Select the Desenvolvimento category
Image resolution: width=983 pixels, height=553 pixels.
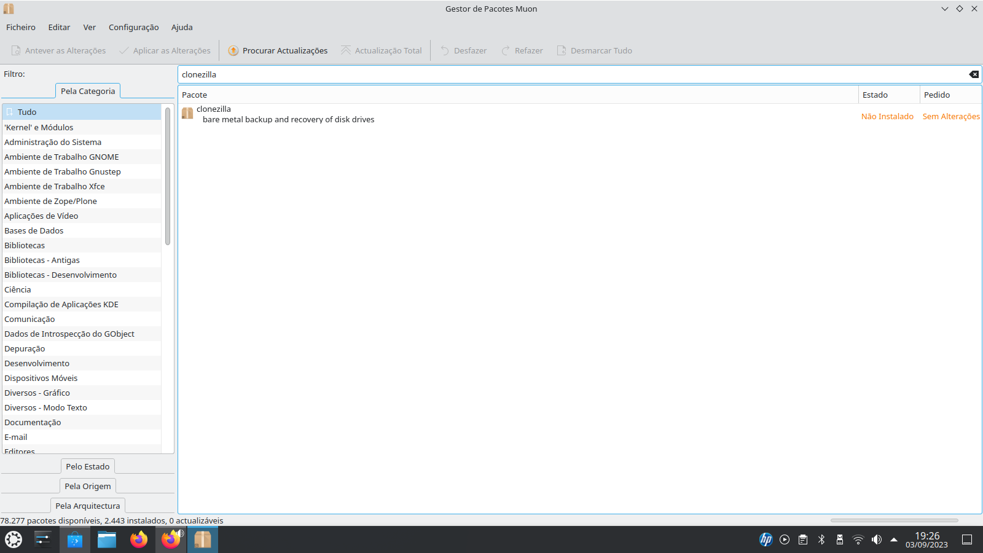pos(82,363)
